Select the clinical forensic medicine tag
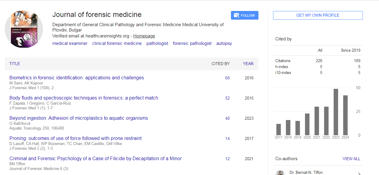379x175 pixels. 117,43
